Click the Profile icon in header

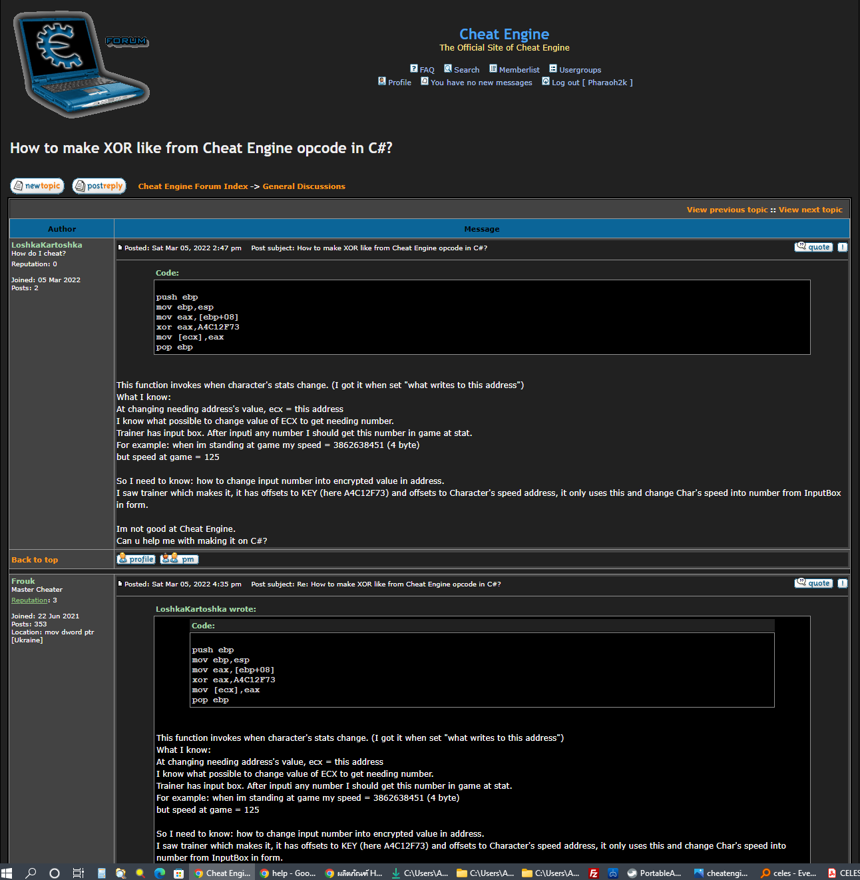coord(382,81)
